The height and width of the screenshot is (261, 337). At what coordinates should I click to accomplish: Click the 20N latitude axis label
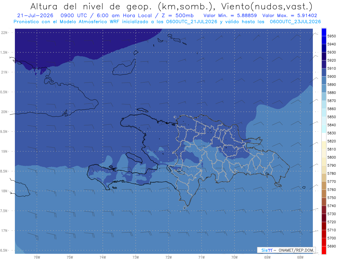click(4, 112)
